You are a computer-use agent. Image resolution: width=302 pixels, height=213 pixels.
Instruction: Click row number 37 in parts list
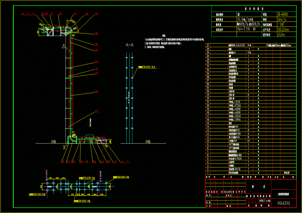point(208,46)
